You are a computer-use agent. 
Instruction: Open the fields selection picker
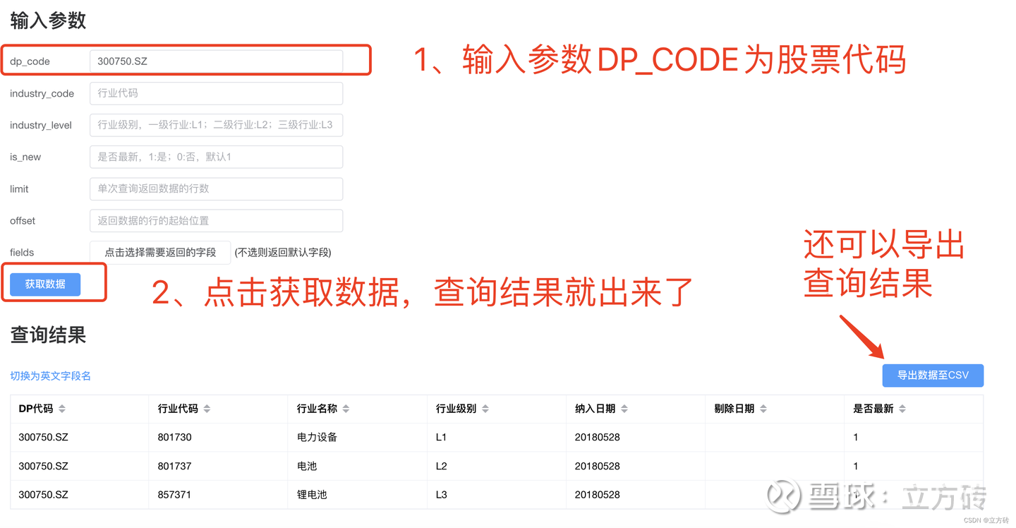coord(160,252)
